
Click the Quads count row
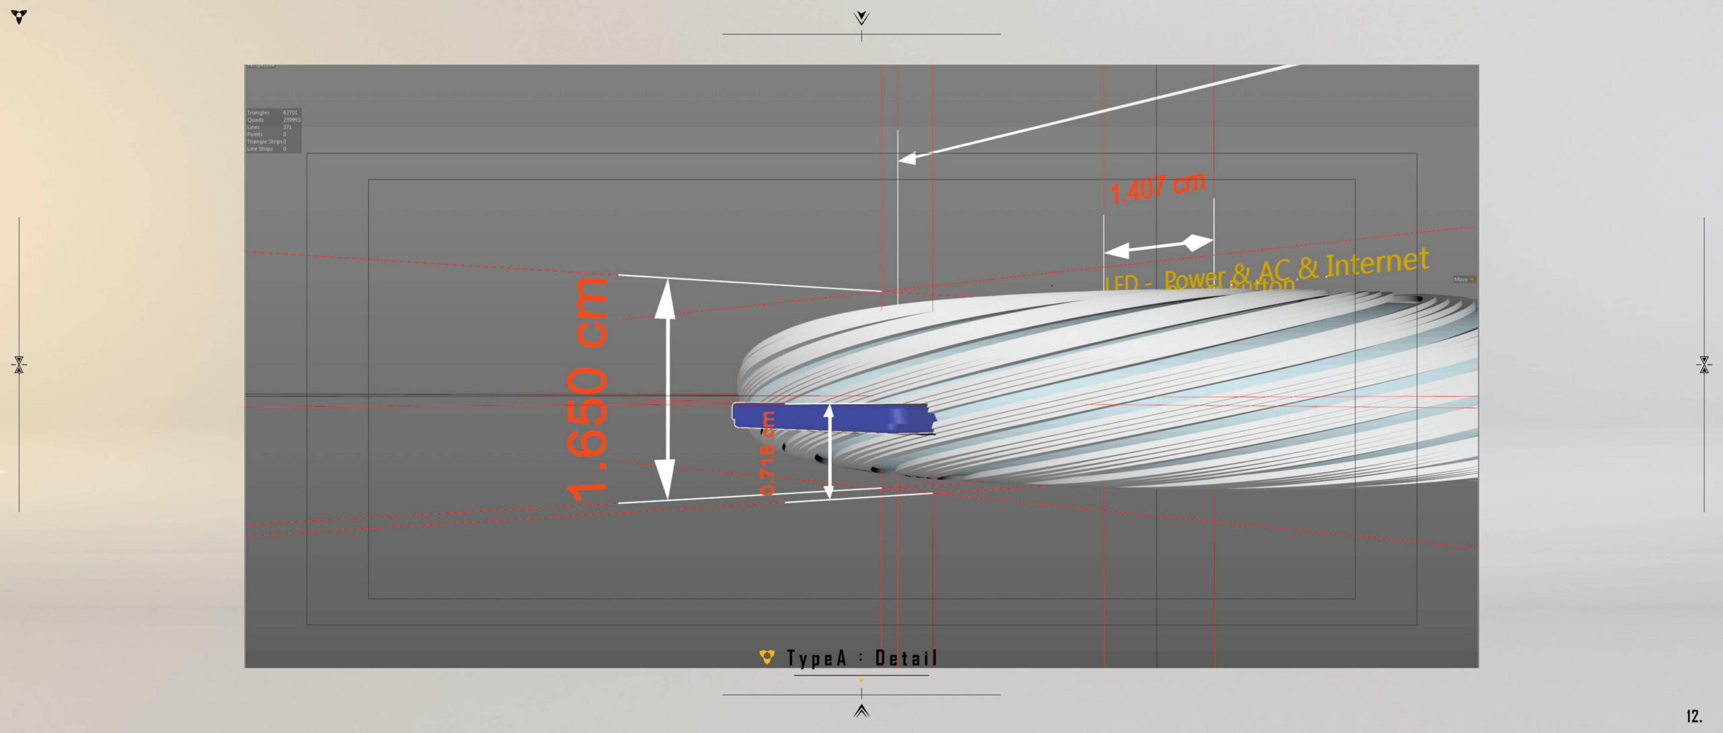(x=273, y=120)
